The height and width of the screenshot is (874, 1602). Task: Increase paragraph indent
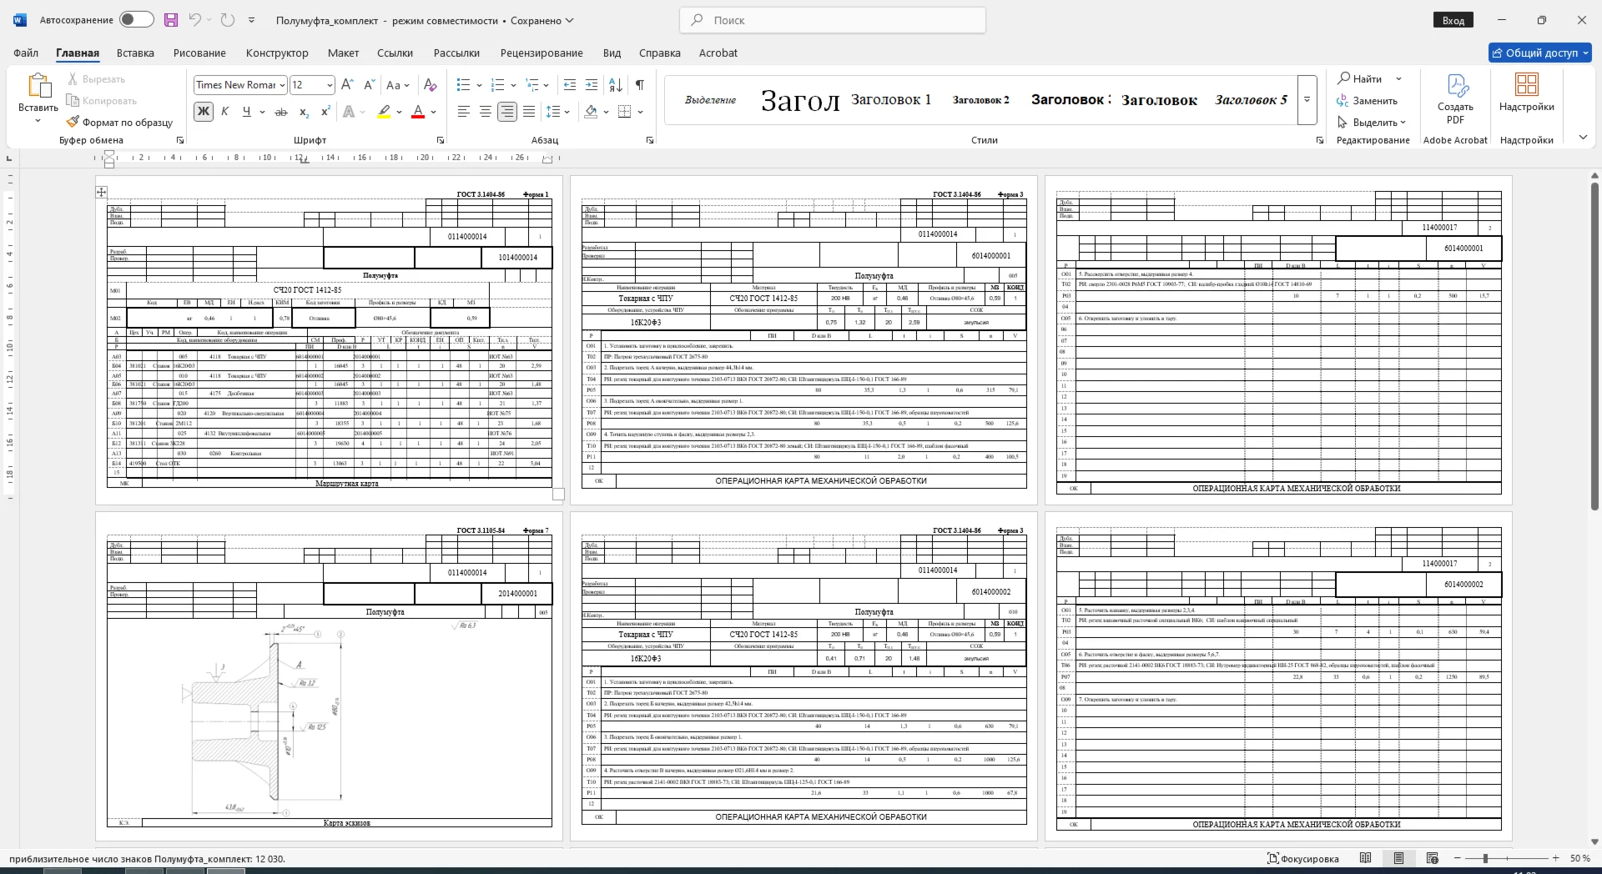592,85
